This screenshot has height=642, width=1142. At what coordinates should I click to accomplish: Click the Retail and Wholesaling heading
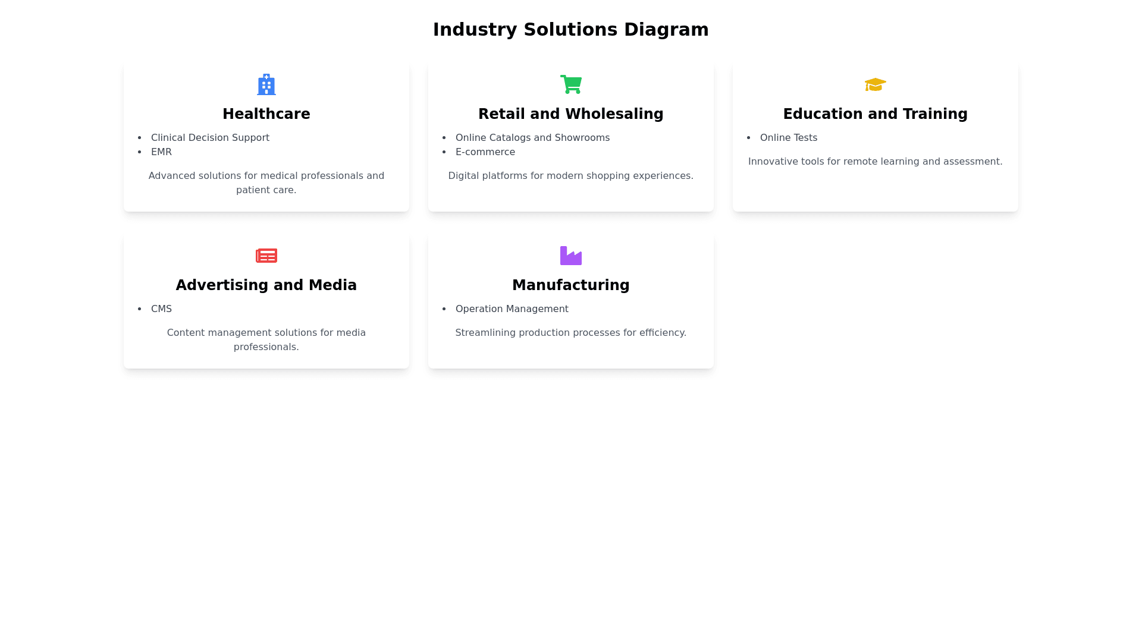(570, 114)
